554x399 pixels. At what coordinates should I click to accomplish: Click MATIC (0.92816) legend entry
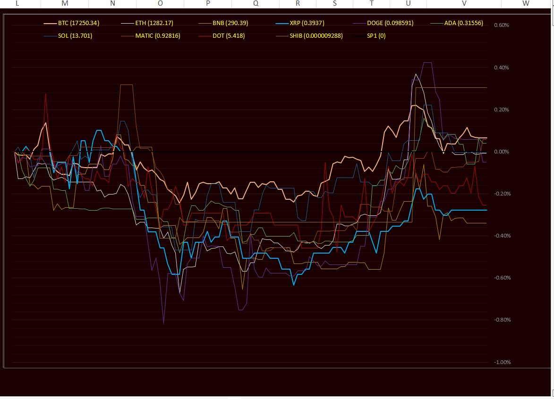click(x=151, y=36)
